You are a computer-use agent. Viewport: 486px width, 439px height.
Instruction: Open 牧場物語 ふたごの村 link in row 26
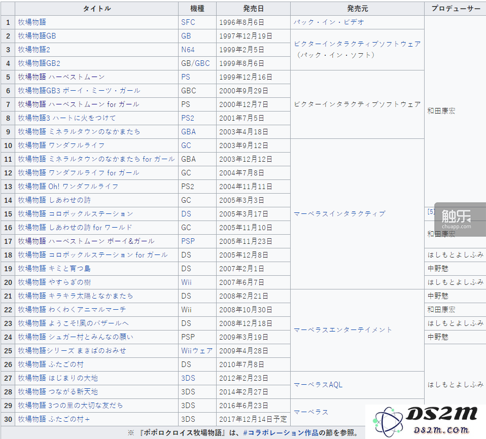coord(51,364)
